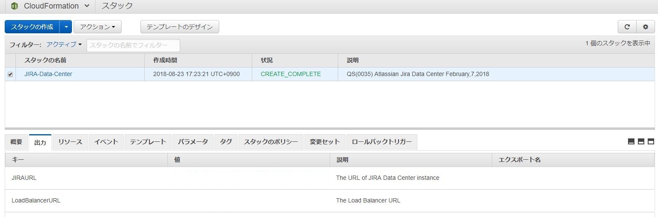Set split view with middle layout icon
Image resolution: width=658 pixels, height=217 pixels.
pos(641,142)
